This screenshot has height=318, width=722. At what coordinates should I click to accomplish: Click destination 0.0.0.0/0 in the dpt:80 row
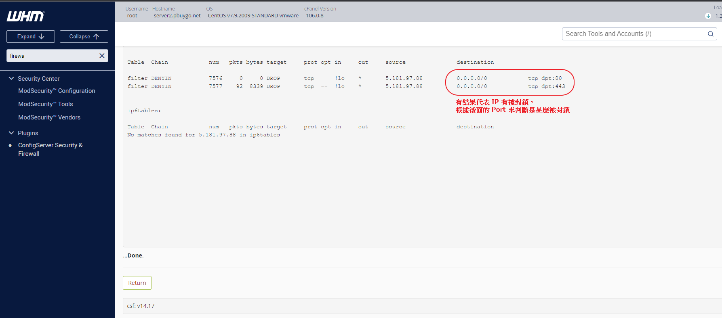[x=472, y=78]
